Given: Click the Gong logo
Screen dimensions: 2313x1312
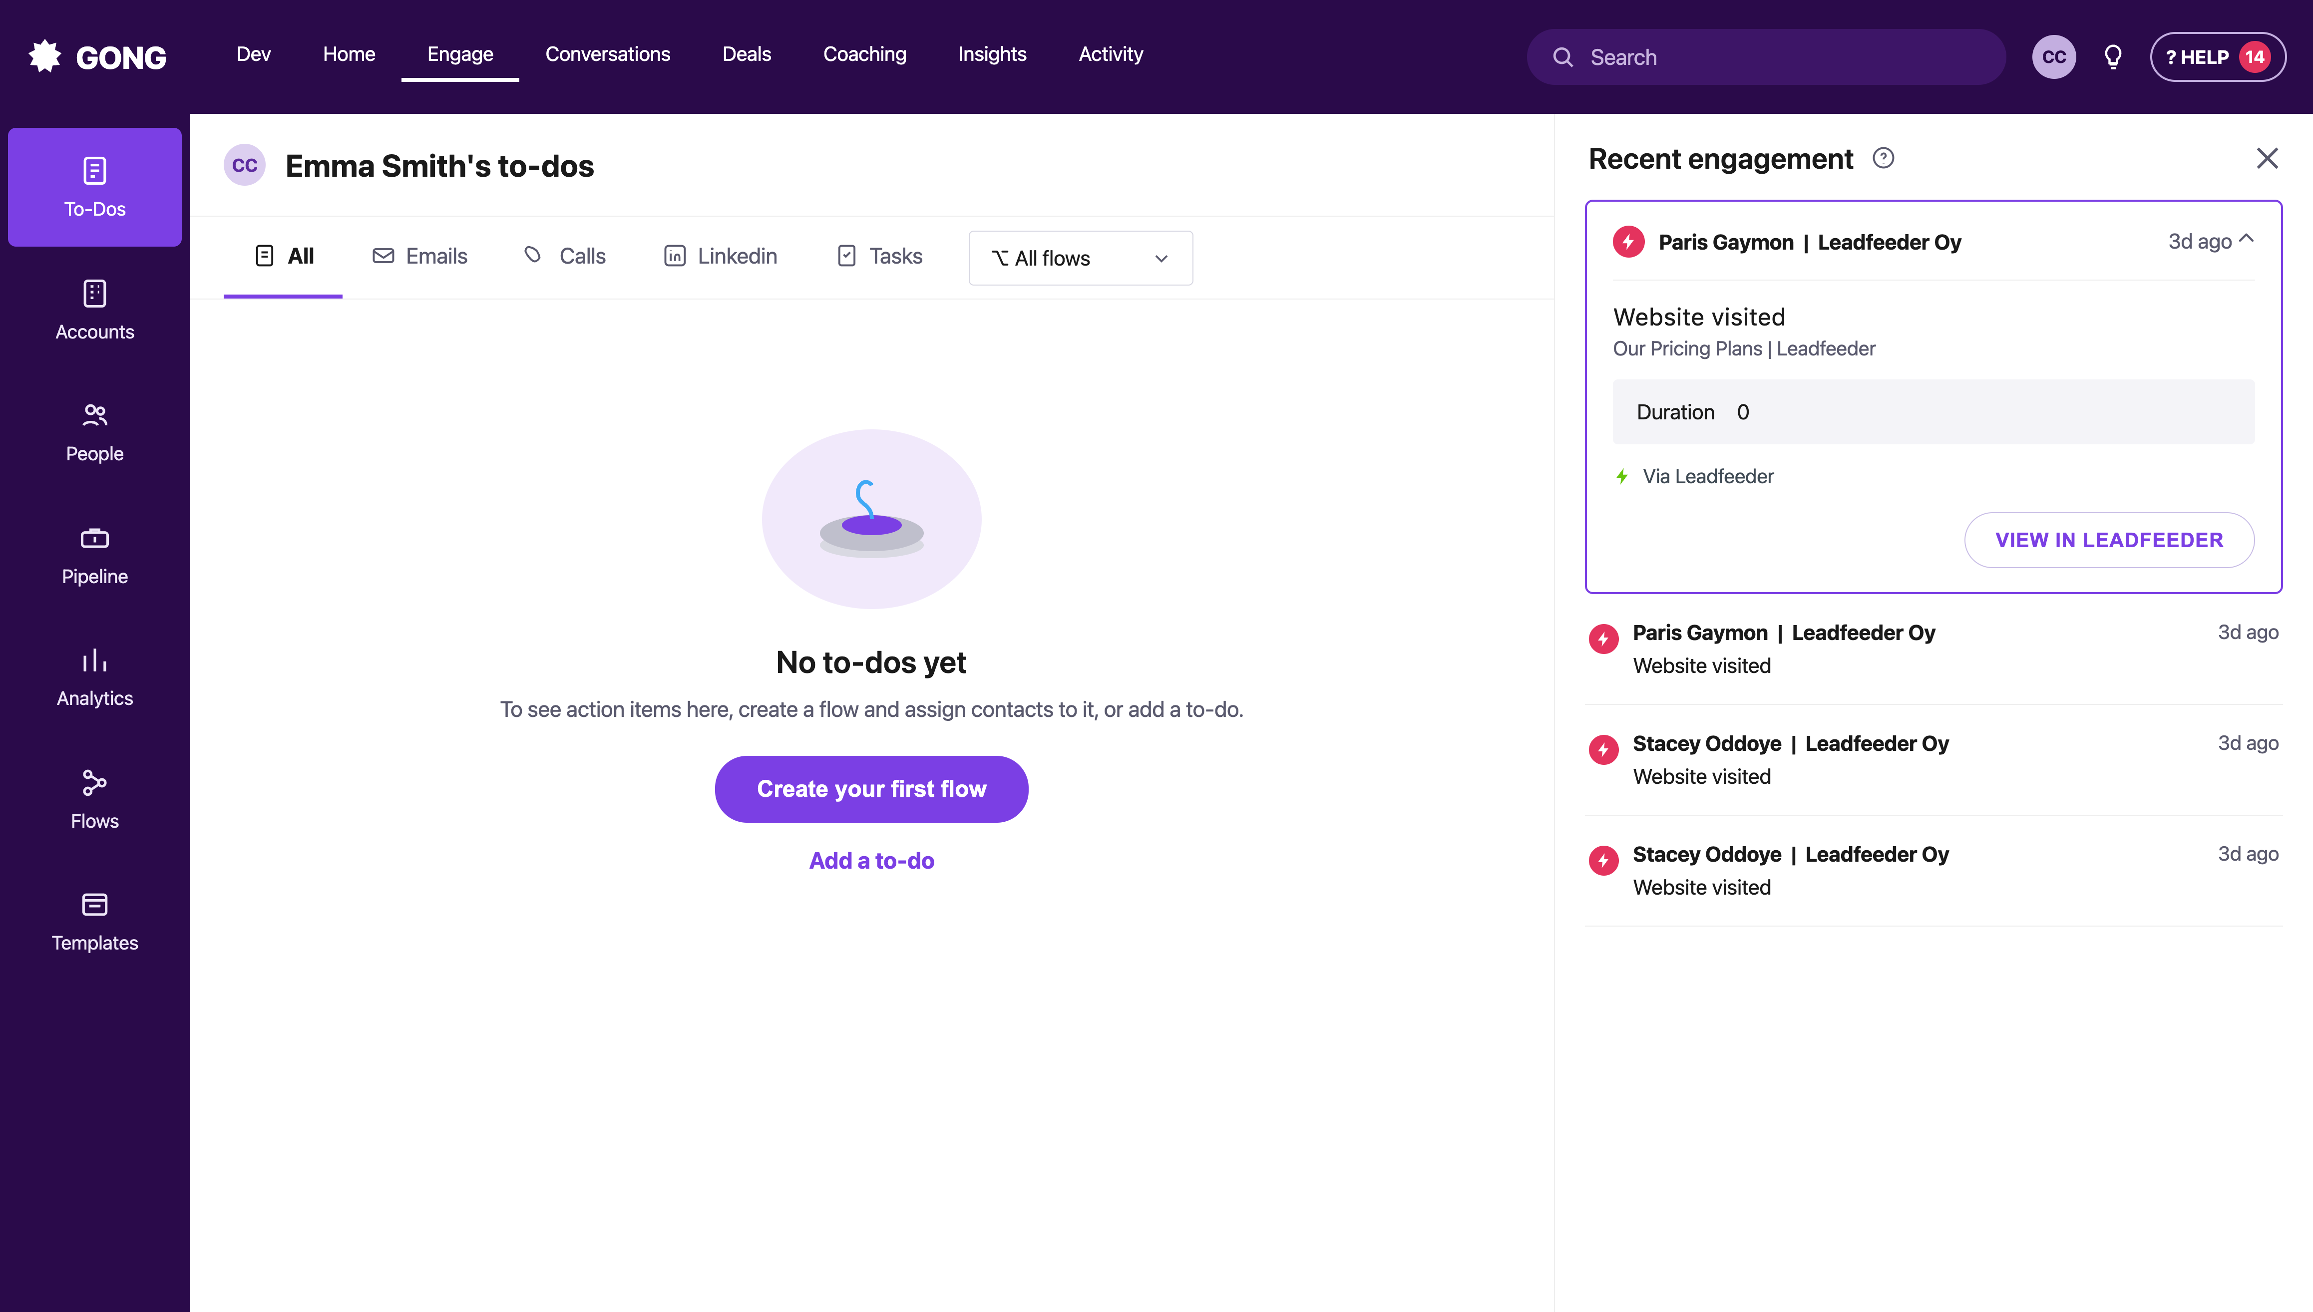Looking at the screenshot, I should pos(97,57).
